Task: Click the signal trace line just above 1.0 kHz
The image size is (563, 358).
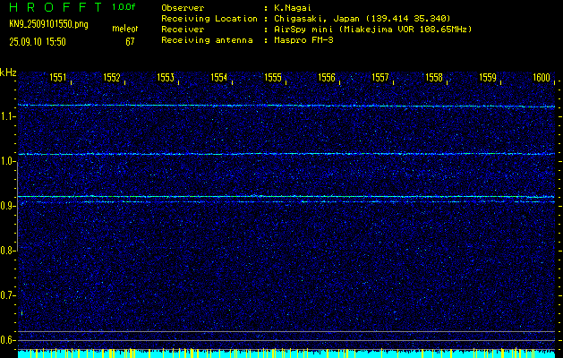Action: (x=286, y=154)
